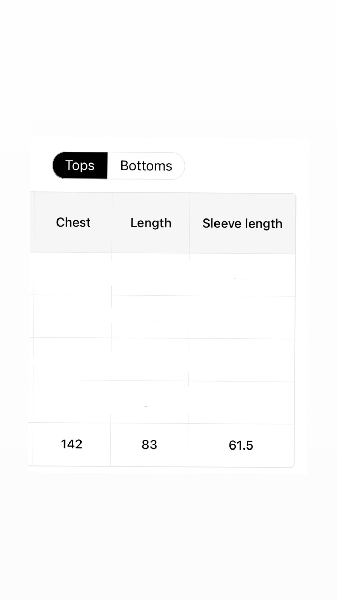Select the blank Length cell in second row
The image size is (337, 600).
(x=150, y=317)
